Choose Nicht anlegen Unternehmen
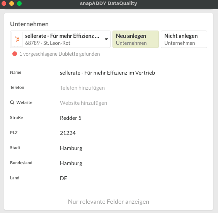218x213 pixels. pyautogui.click(x=184, y=39)
